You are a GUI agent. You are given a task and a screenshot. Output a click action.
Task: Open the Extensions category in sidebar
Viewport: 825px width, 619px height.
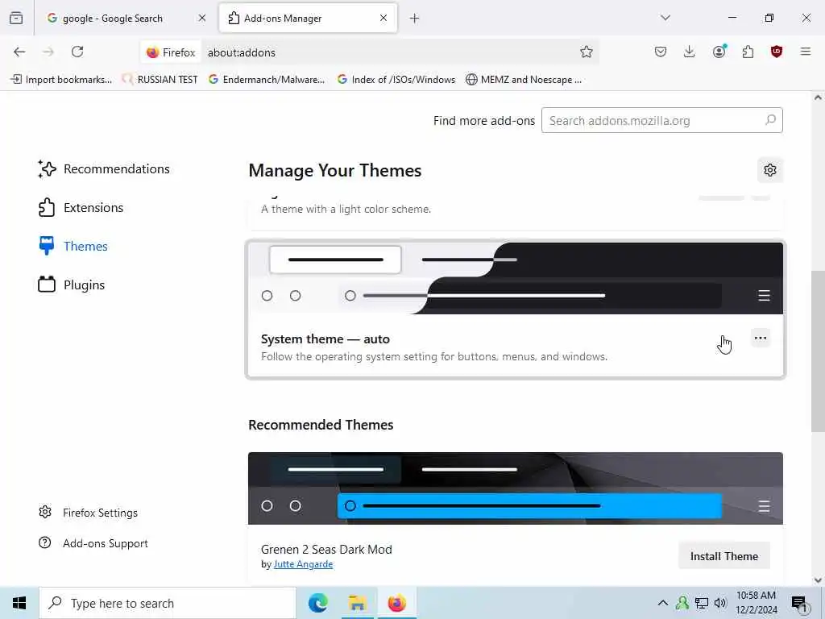pyautogui.click(x=81, y=207)
